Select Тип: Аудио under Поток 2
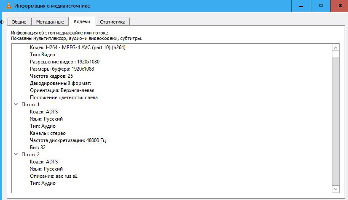Screen dimensions: 348x200 point(43,183)
